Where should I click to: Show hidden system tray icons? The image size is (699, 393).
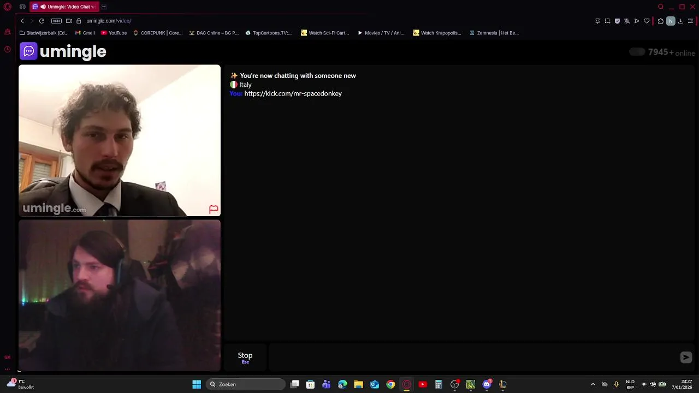pos(593,384)
